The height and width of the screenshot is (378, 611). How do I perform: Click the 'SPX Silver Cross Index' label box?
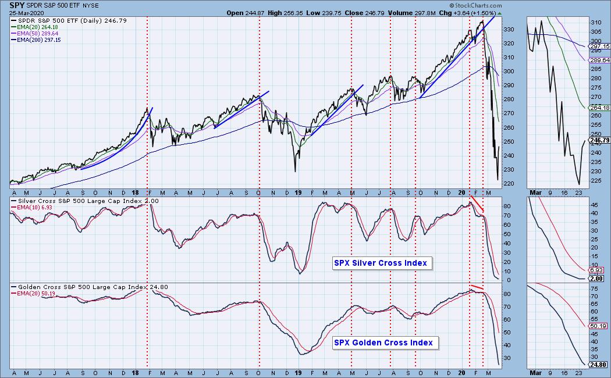[x=382, y=263]
